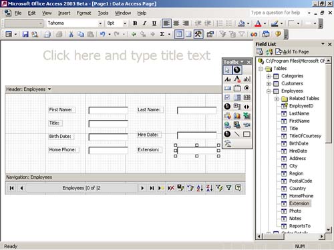Collapse the Tables folder node
This screenshot has height=250, width=334.
point(261,69)
